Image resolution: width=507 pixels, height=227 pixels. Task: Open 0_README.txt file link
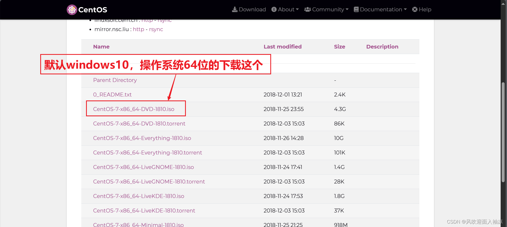tap(112, 95)
